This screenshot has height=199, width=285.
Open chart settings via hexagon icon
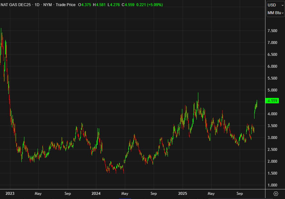[x=276, y=194]
